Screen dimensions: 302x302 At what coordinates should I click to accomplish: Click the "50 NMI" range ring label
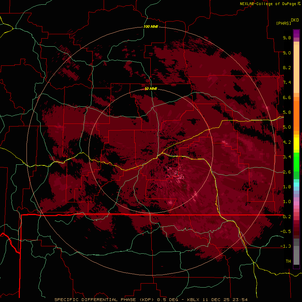[x=151, y=89]
